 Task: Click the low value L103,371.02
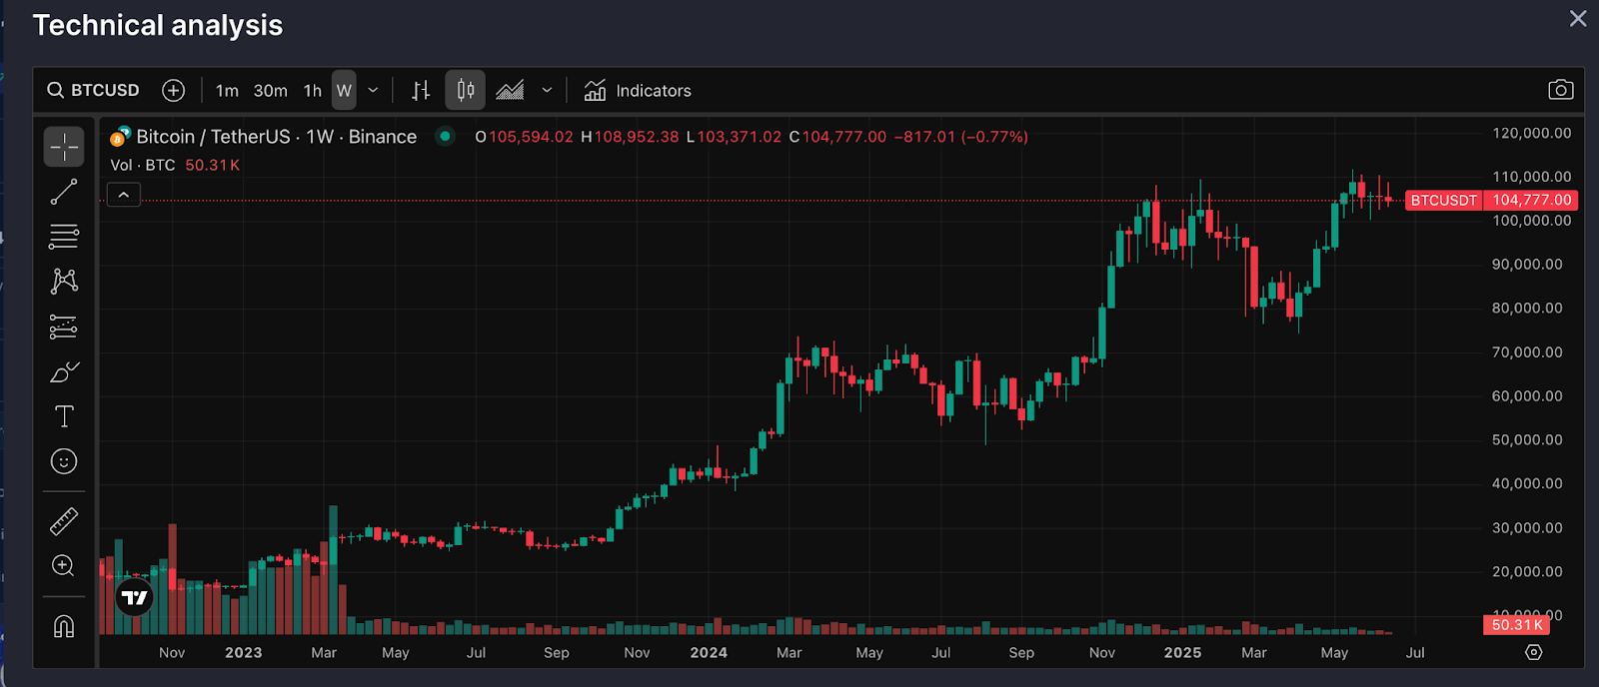tap(734, 137)
